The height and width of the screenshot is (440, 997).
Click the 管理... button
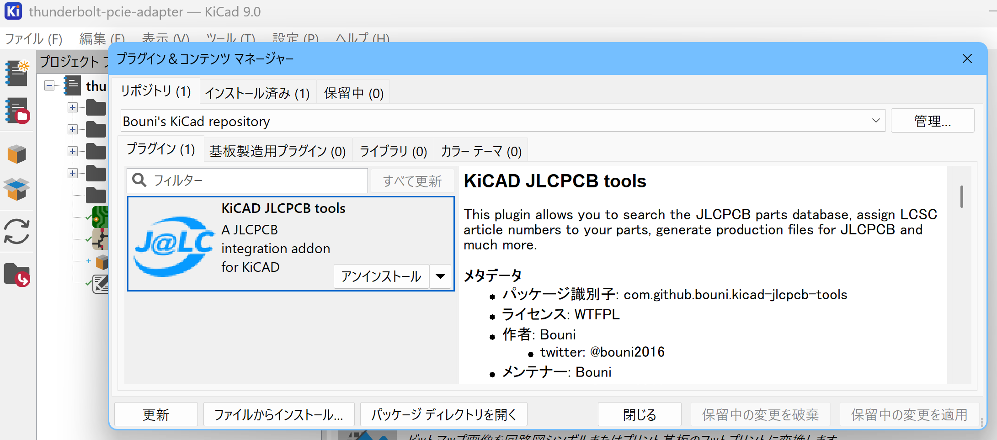[x=933, y=121]
